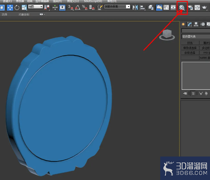Toggle Angle Snap
This screenshot has width=210, height=180.
(78, 8)
